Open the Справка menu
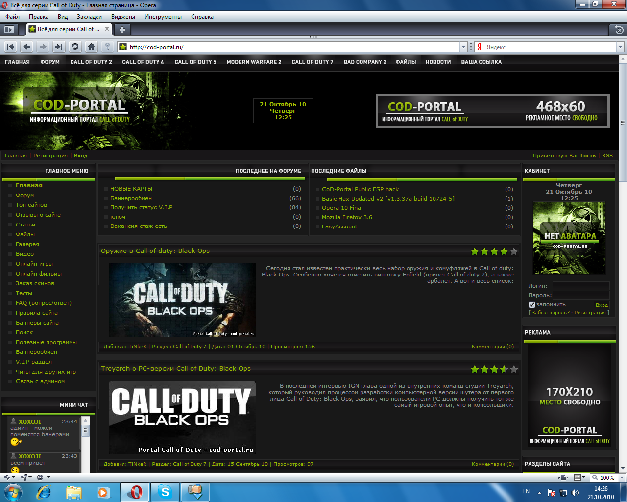Viewport: 627px width, 502px height. coord(202,16)
